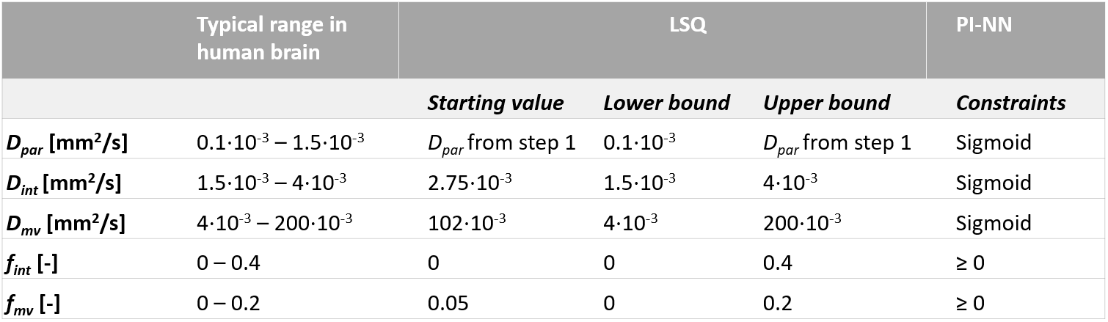This screenshot has height=322, width=1108.
Task: Click the "Constraints" subheader
Action: 1010,103
